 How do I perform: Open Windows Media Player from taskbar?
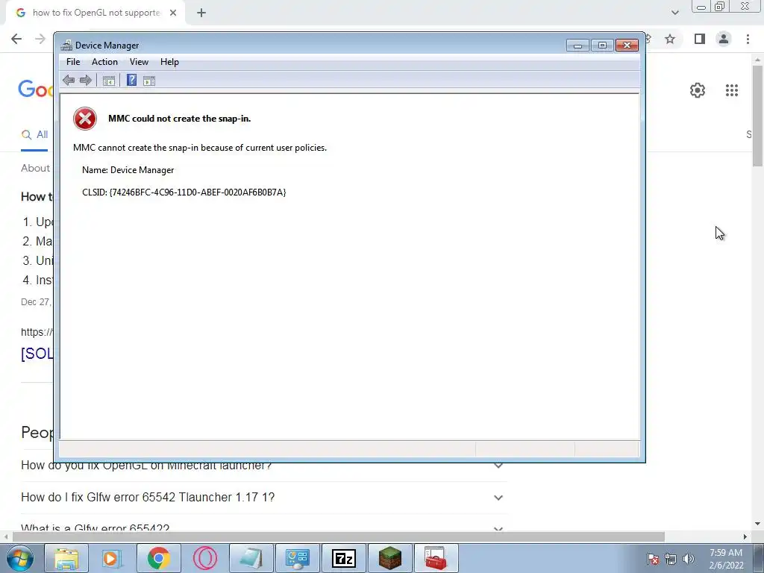112,558
